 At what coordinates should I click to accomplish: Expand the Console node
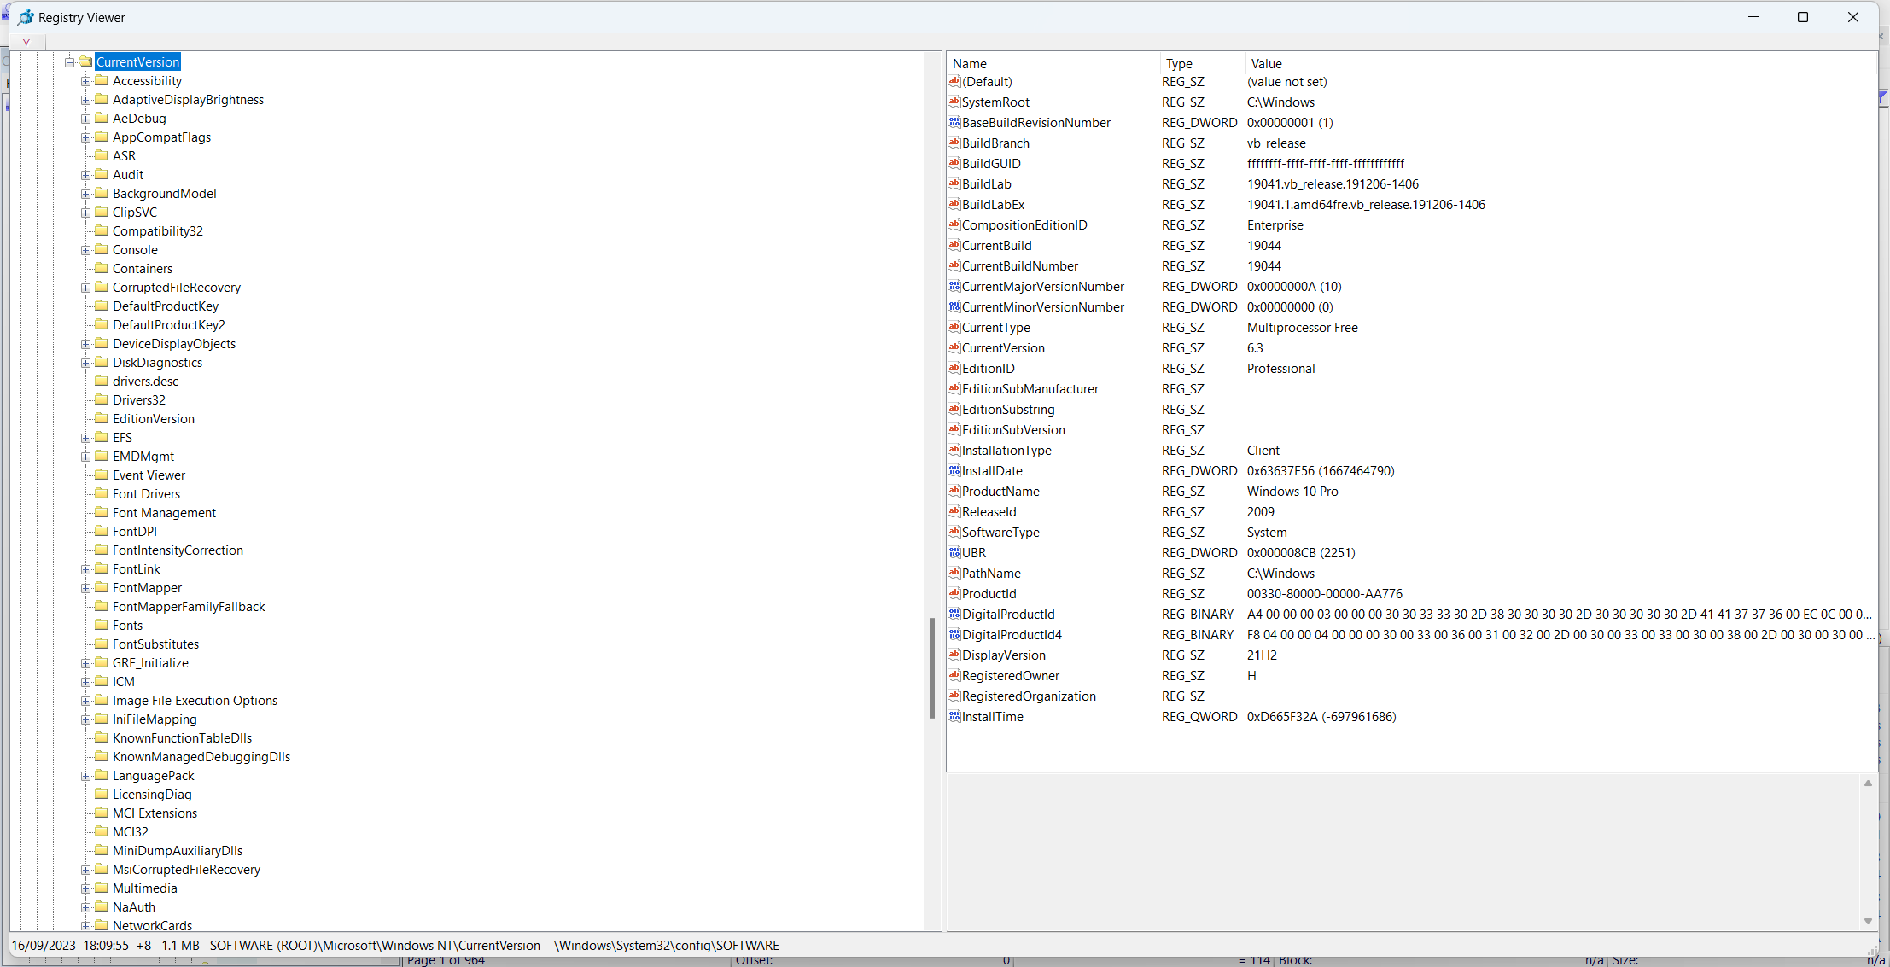point(85,250)
